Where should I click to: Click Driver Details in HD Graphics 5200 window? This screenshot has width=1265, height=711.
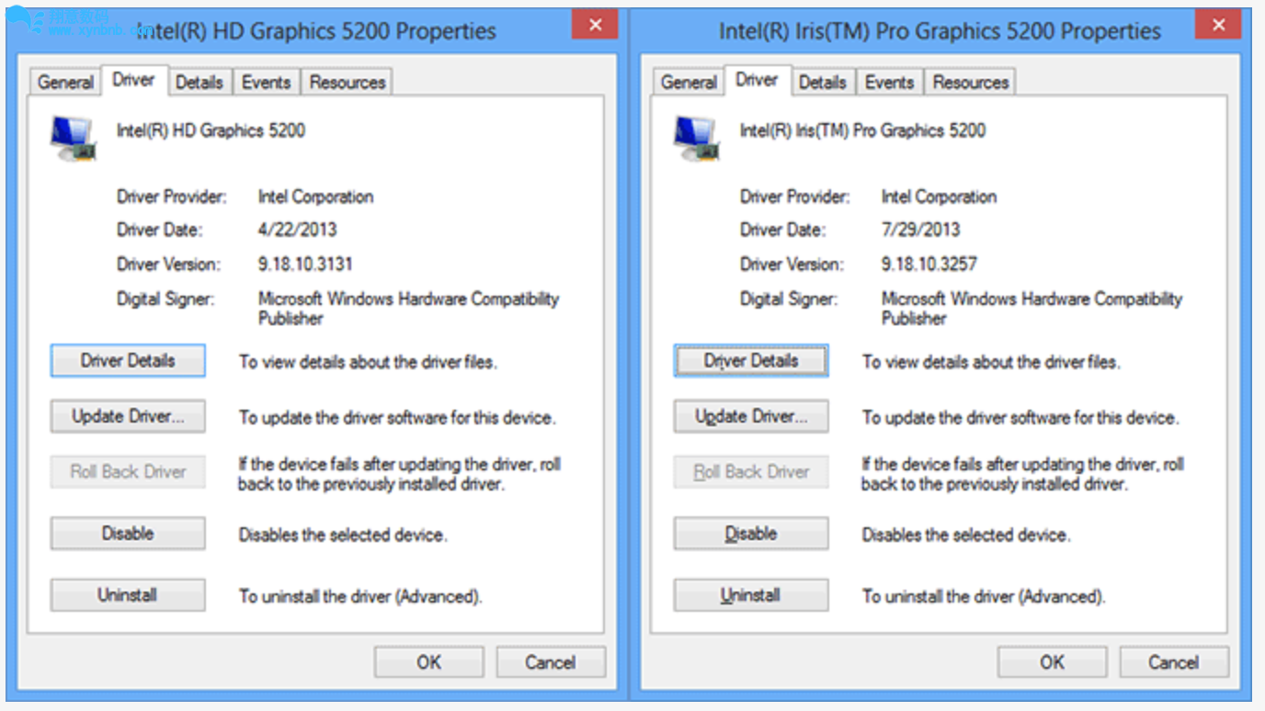tap(128, 360)
